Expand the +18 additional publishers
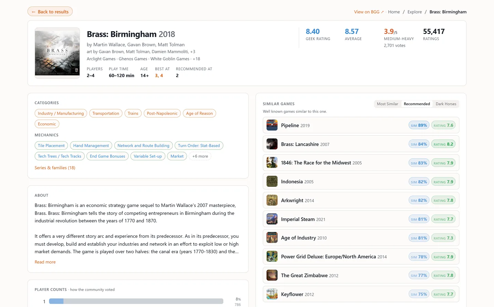Image resolution: width=494 pixels, height=307 pixels. tap(196, 59)
